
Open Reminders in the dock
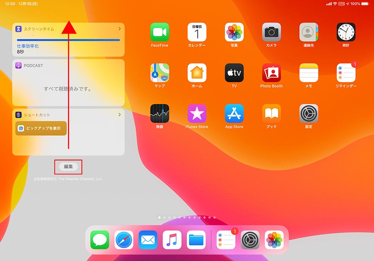click(x=226, y=240)
